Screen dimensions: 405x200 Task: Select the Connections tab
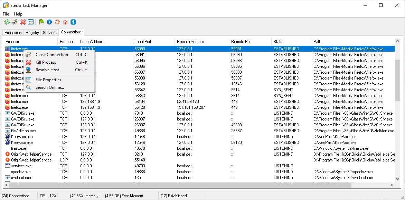pos(72,32)
